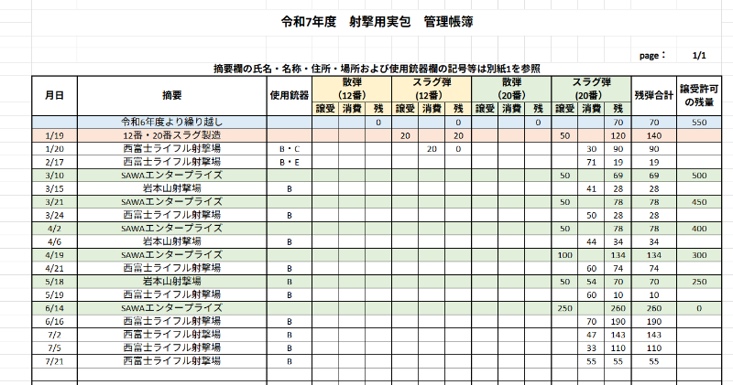Select 西富士ライフル射撃場 in the 7/21 row
Screen dimensions: 733x385
click(x=172, y=361)
